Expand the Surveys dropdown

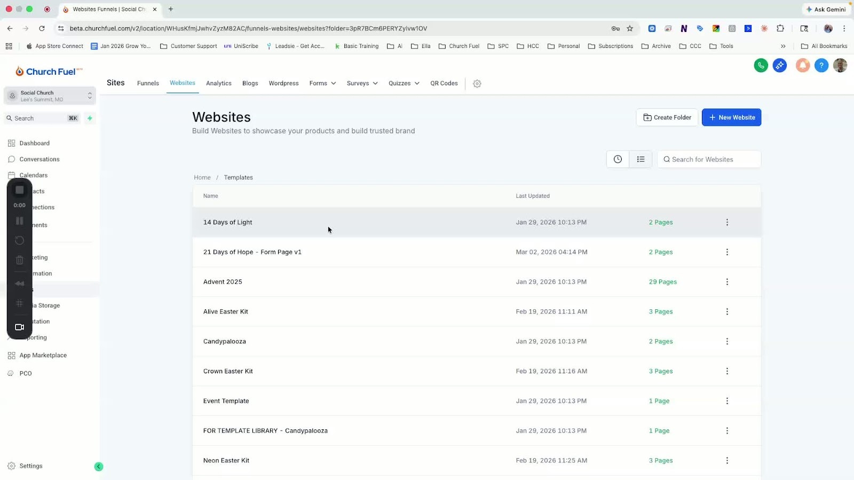pos(362,83)
